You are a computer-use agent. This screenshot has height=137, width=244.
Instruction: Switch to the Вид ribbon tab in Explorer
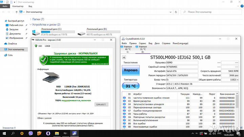point(30,6)
